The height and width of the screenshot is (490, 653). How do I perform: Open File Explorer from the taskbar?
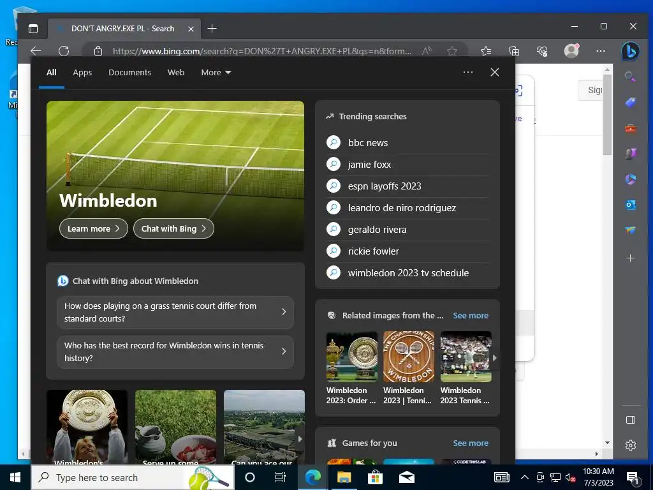(x=344, y=477)
